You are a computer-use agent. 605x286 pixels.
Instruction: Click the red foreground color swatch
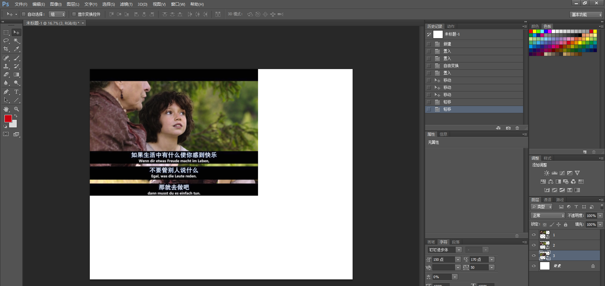(x=8, y=119)
